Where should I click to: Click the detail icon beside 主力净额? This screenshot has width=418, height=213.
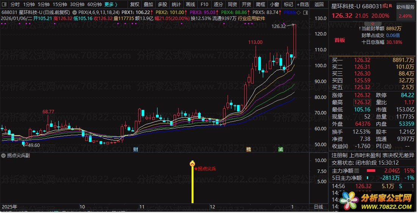point(357,171)
